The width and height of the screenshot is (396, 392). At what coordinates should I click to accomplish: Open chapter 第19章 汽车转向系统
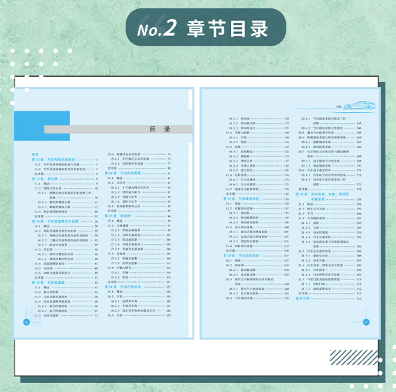[256, 199]
